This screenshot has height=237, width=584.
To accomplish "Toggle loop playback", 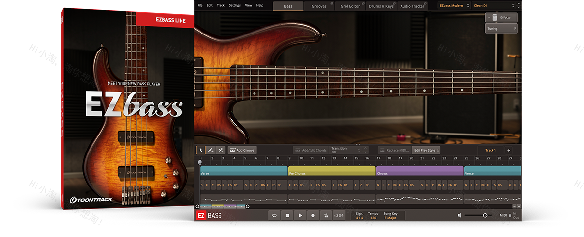I will [274, 215].
